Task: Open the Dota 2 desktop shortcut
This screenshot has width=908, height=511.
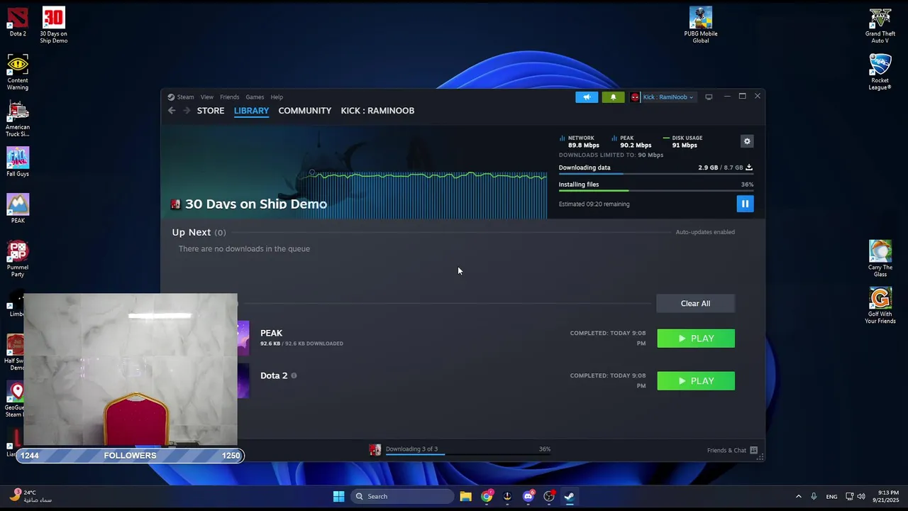Action: point(18,22)
